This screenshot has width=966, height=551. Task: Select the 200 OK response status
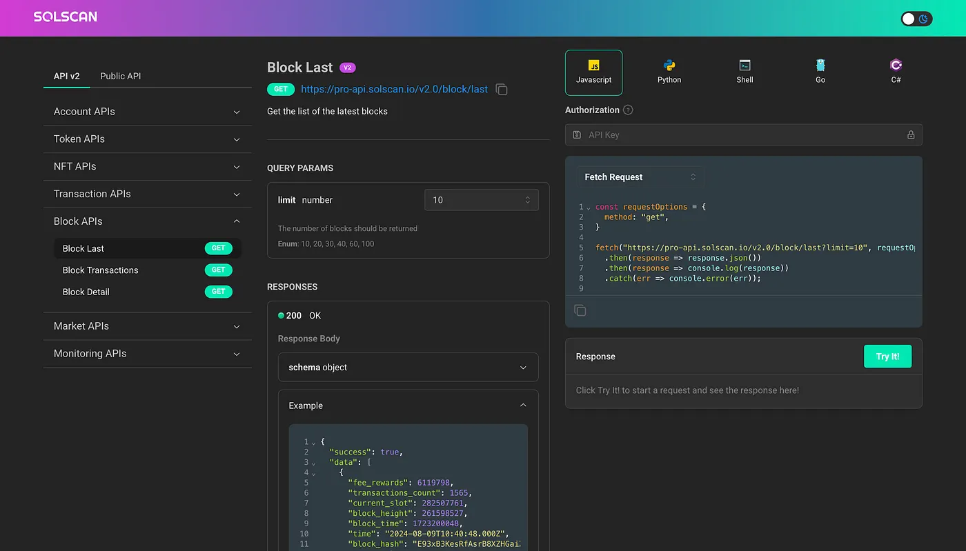coord(299,316)
